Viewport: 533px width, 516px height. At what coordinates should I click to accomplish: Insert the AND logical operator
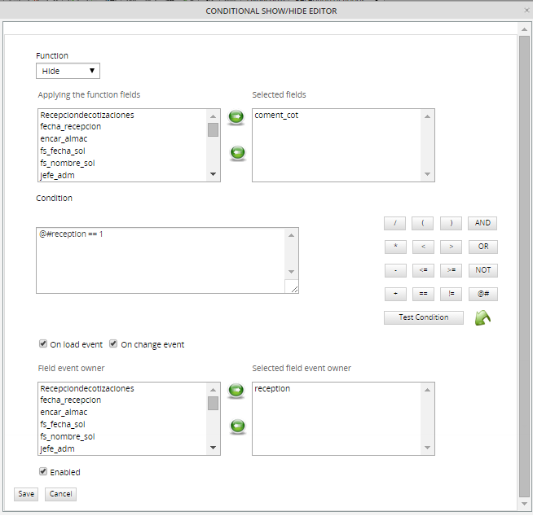click(482, 223)
